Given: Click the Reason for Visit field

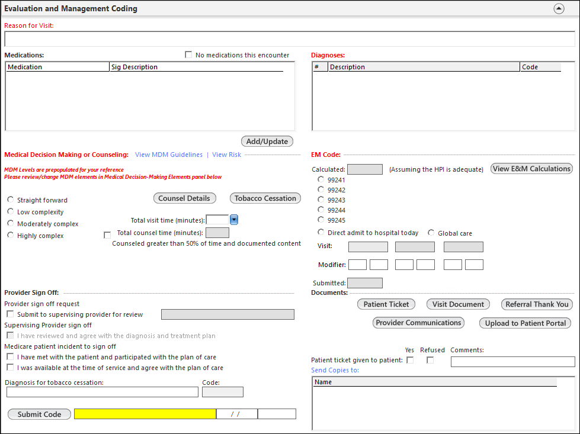Looking at the screenshot, I should tap(290, 39).
